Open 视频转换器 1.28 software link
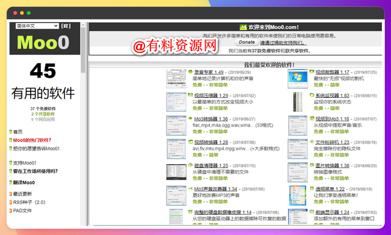The height and width of the screenshot is (235, 391). (x=211, y=142)
